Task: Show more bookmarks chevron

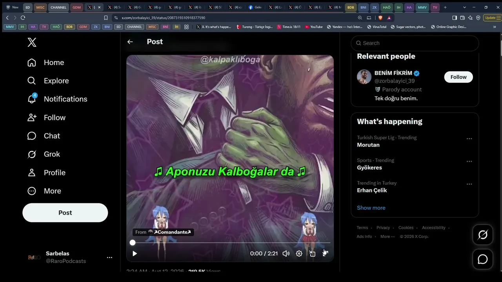Action: coord(495,27)
